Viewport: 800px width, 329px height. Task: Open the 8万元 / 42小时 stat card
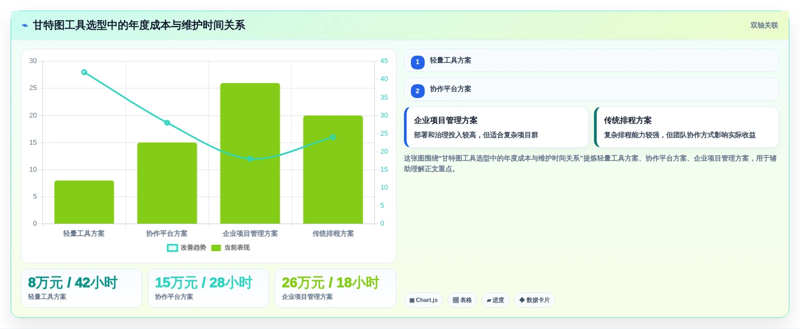81,288
